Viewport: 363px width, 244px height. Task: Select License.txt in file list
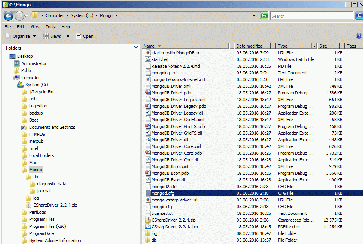click(x=162, y=213)
